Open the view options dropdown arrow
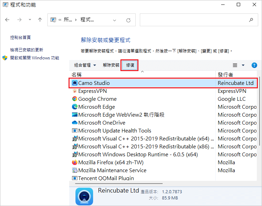 243,65
